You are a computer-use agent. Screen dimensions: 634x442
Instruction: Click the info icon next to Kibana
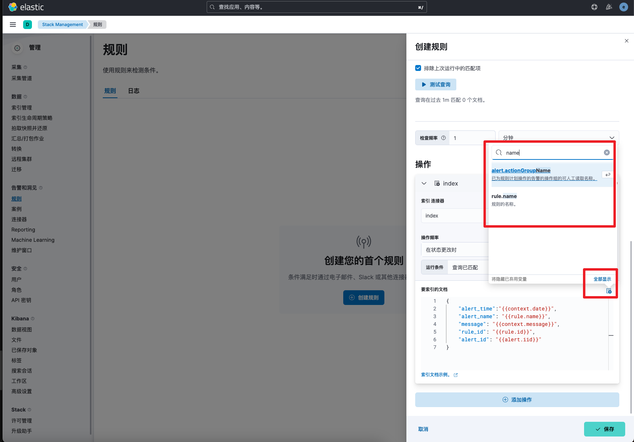point(33,319)
